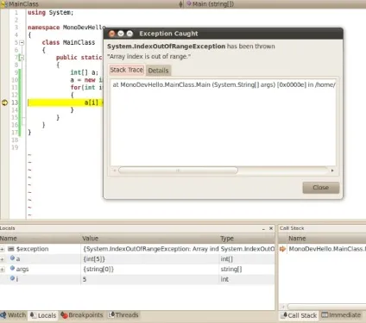This screenshot has height=323, width=366.
Task: Click the blue variable icon next to args
Action: click(x=12, y=269)
